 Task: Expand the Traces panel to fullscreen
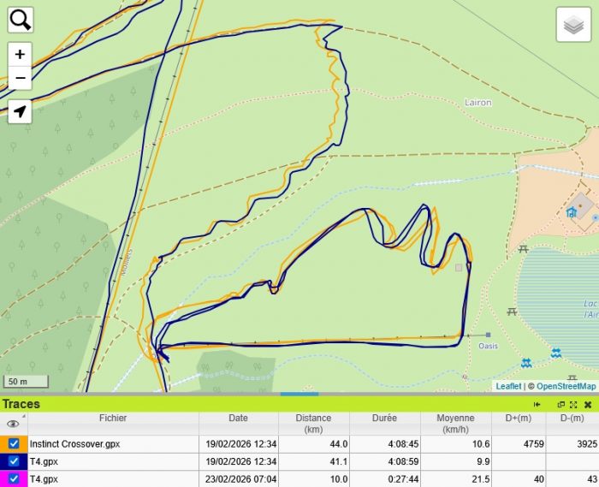pyautogui.click(x=573, y=404)
